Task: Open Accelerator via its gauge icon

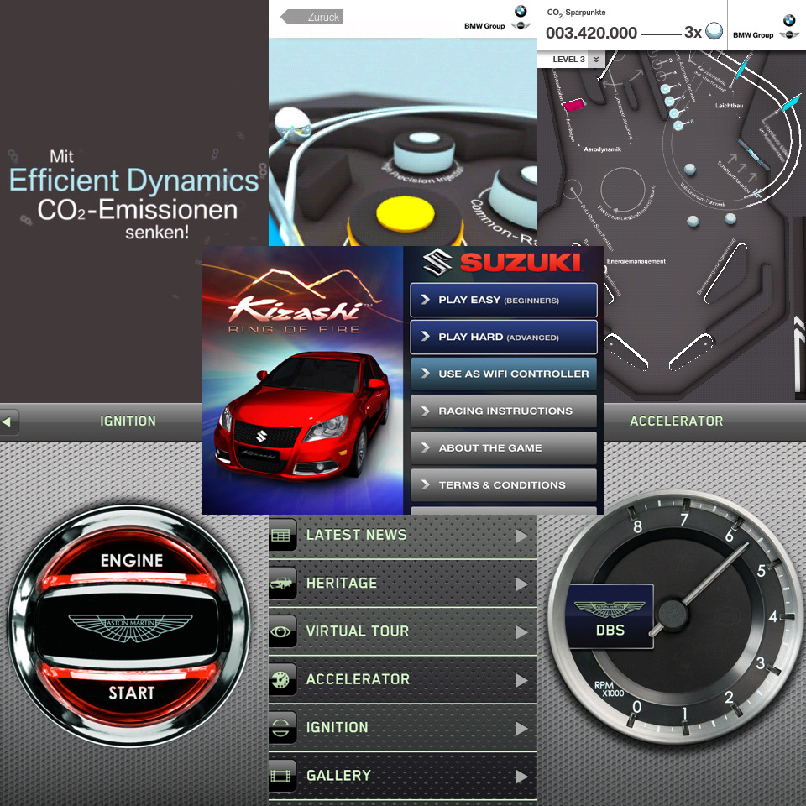Action: (x=282, y=679)
